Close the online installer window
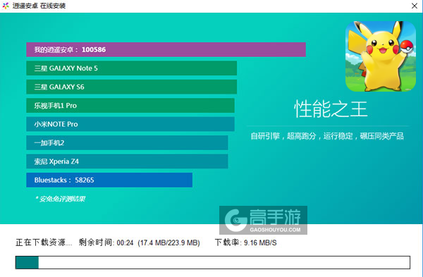The image size is (423, 277). [414, 6]
